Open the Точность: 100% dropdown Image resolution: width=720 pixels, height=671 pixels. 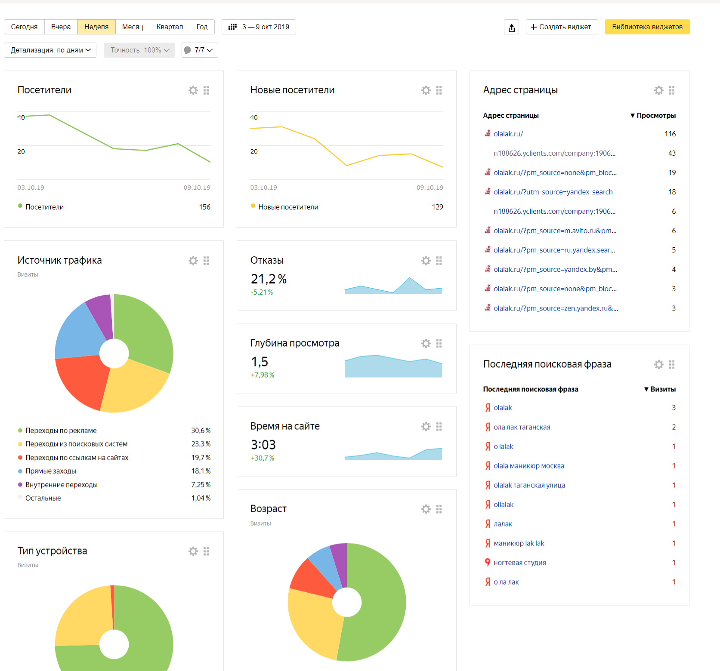pyautogui.click(x=139, y=50)
